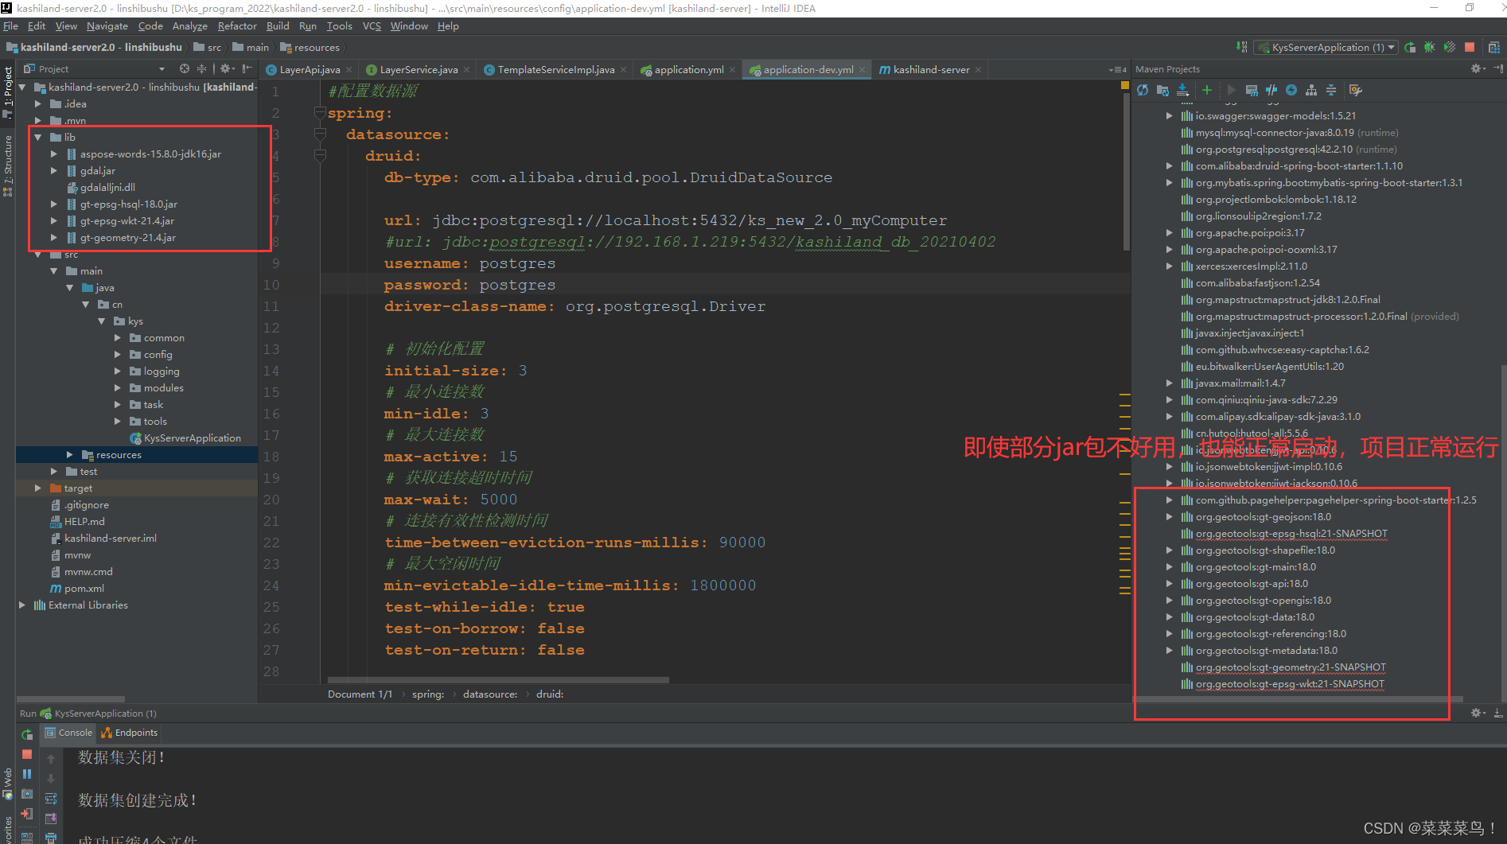Image resolution: width=1507 pixels, height=844 pixels.
Task: Generate sources and update folders in Maven
Action: point(1162,90)
